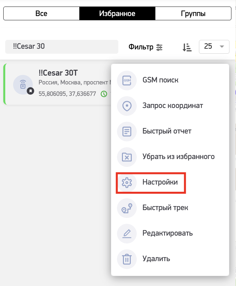Select the !!Cesar 30T device title
The height and width of the screenshot is (286, 236).
coord(58,73)
